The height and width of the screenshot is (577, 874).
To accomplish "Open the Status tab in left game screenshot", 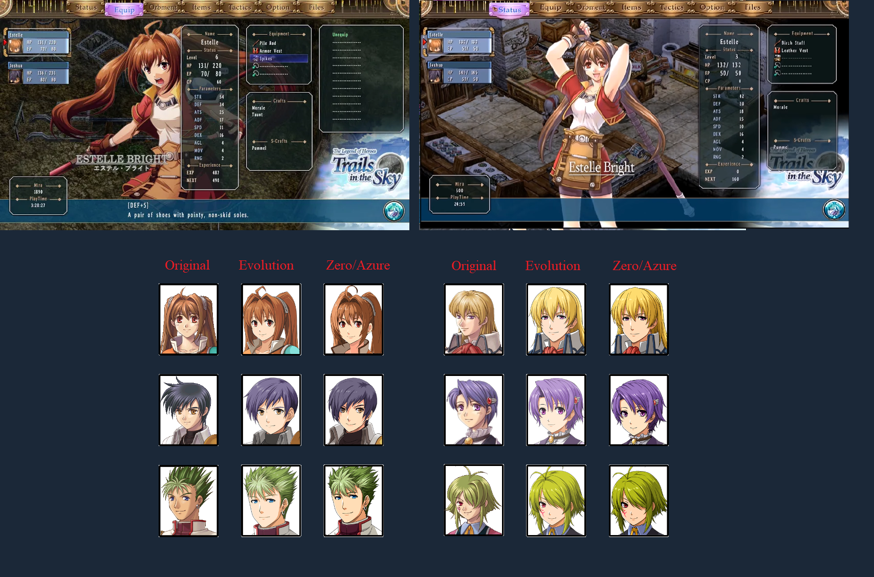I will 86,7.
